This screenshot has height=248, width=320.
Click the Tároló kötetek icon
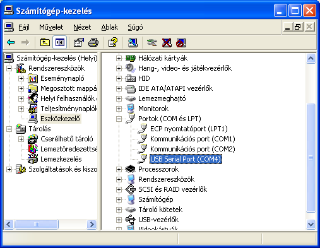click(x=131, y=210)
